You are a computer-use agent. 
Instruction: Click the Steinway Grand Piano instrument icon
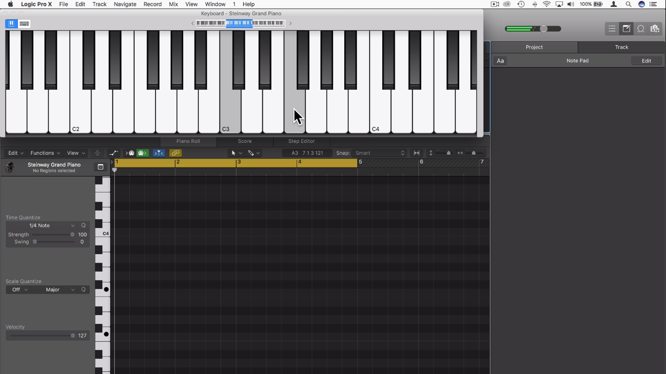click(x=9, y=168)
